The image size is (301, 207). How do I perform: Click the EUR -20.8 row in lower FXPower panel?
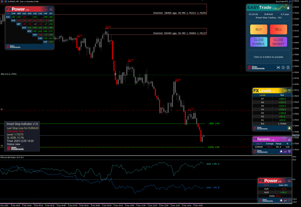(x=275, y=189)
